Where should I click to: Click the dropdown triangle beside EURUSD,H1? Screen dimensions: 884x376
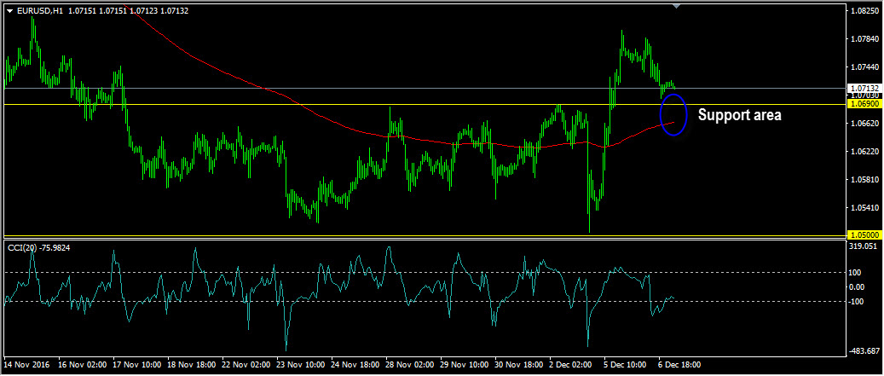[x=9, y=11]
